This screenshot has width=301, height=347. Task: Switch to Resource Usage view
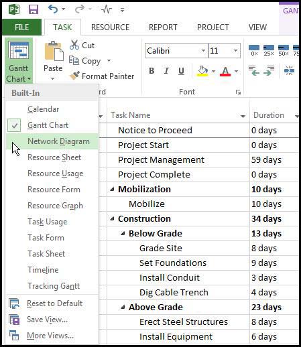[52, 173]
